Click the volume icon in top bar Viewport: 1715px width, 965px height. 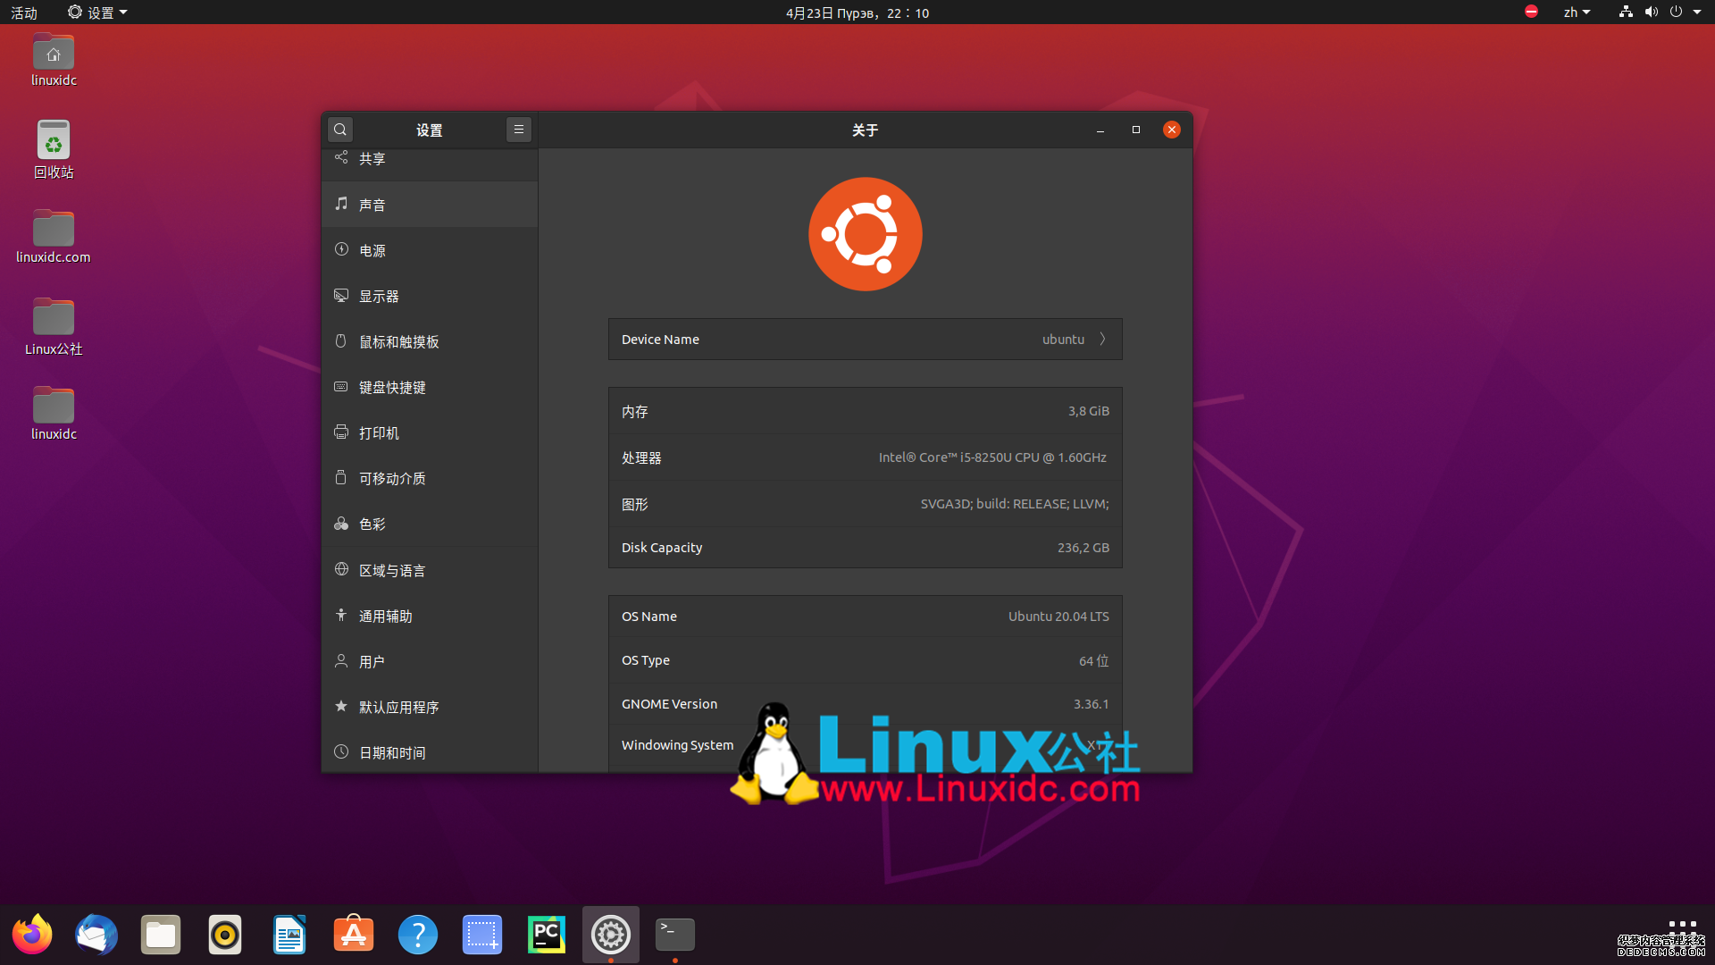click(x=1651, y=12)
